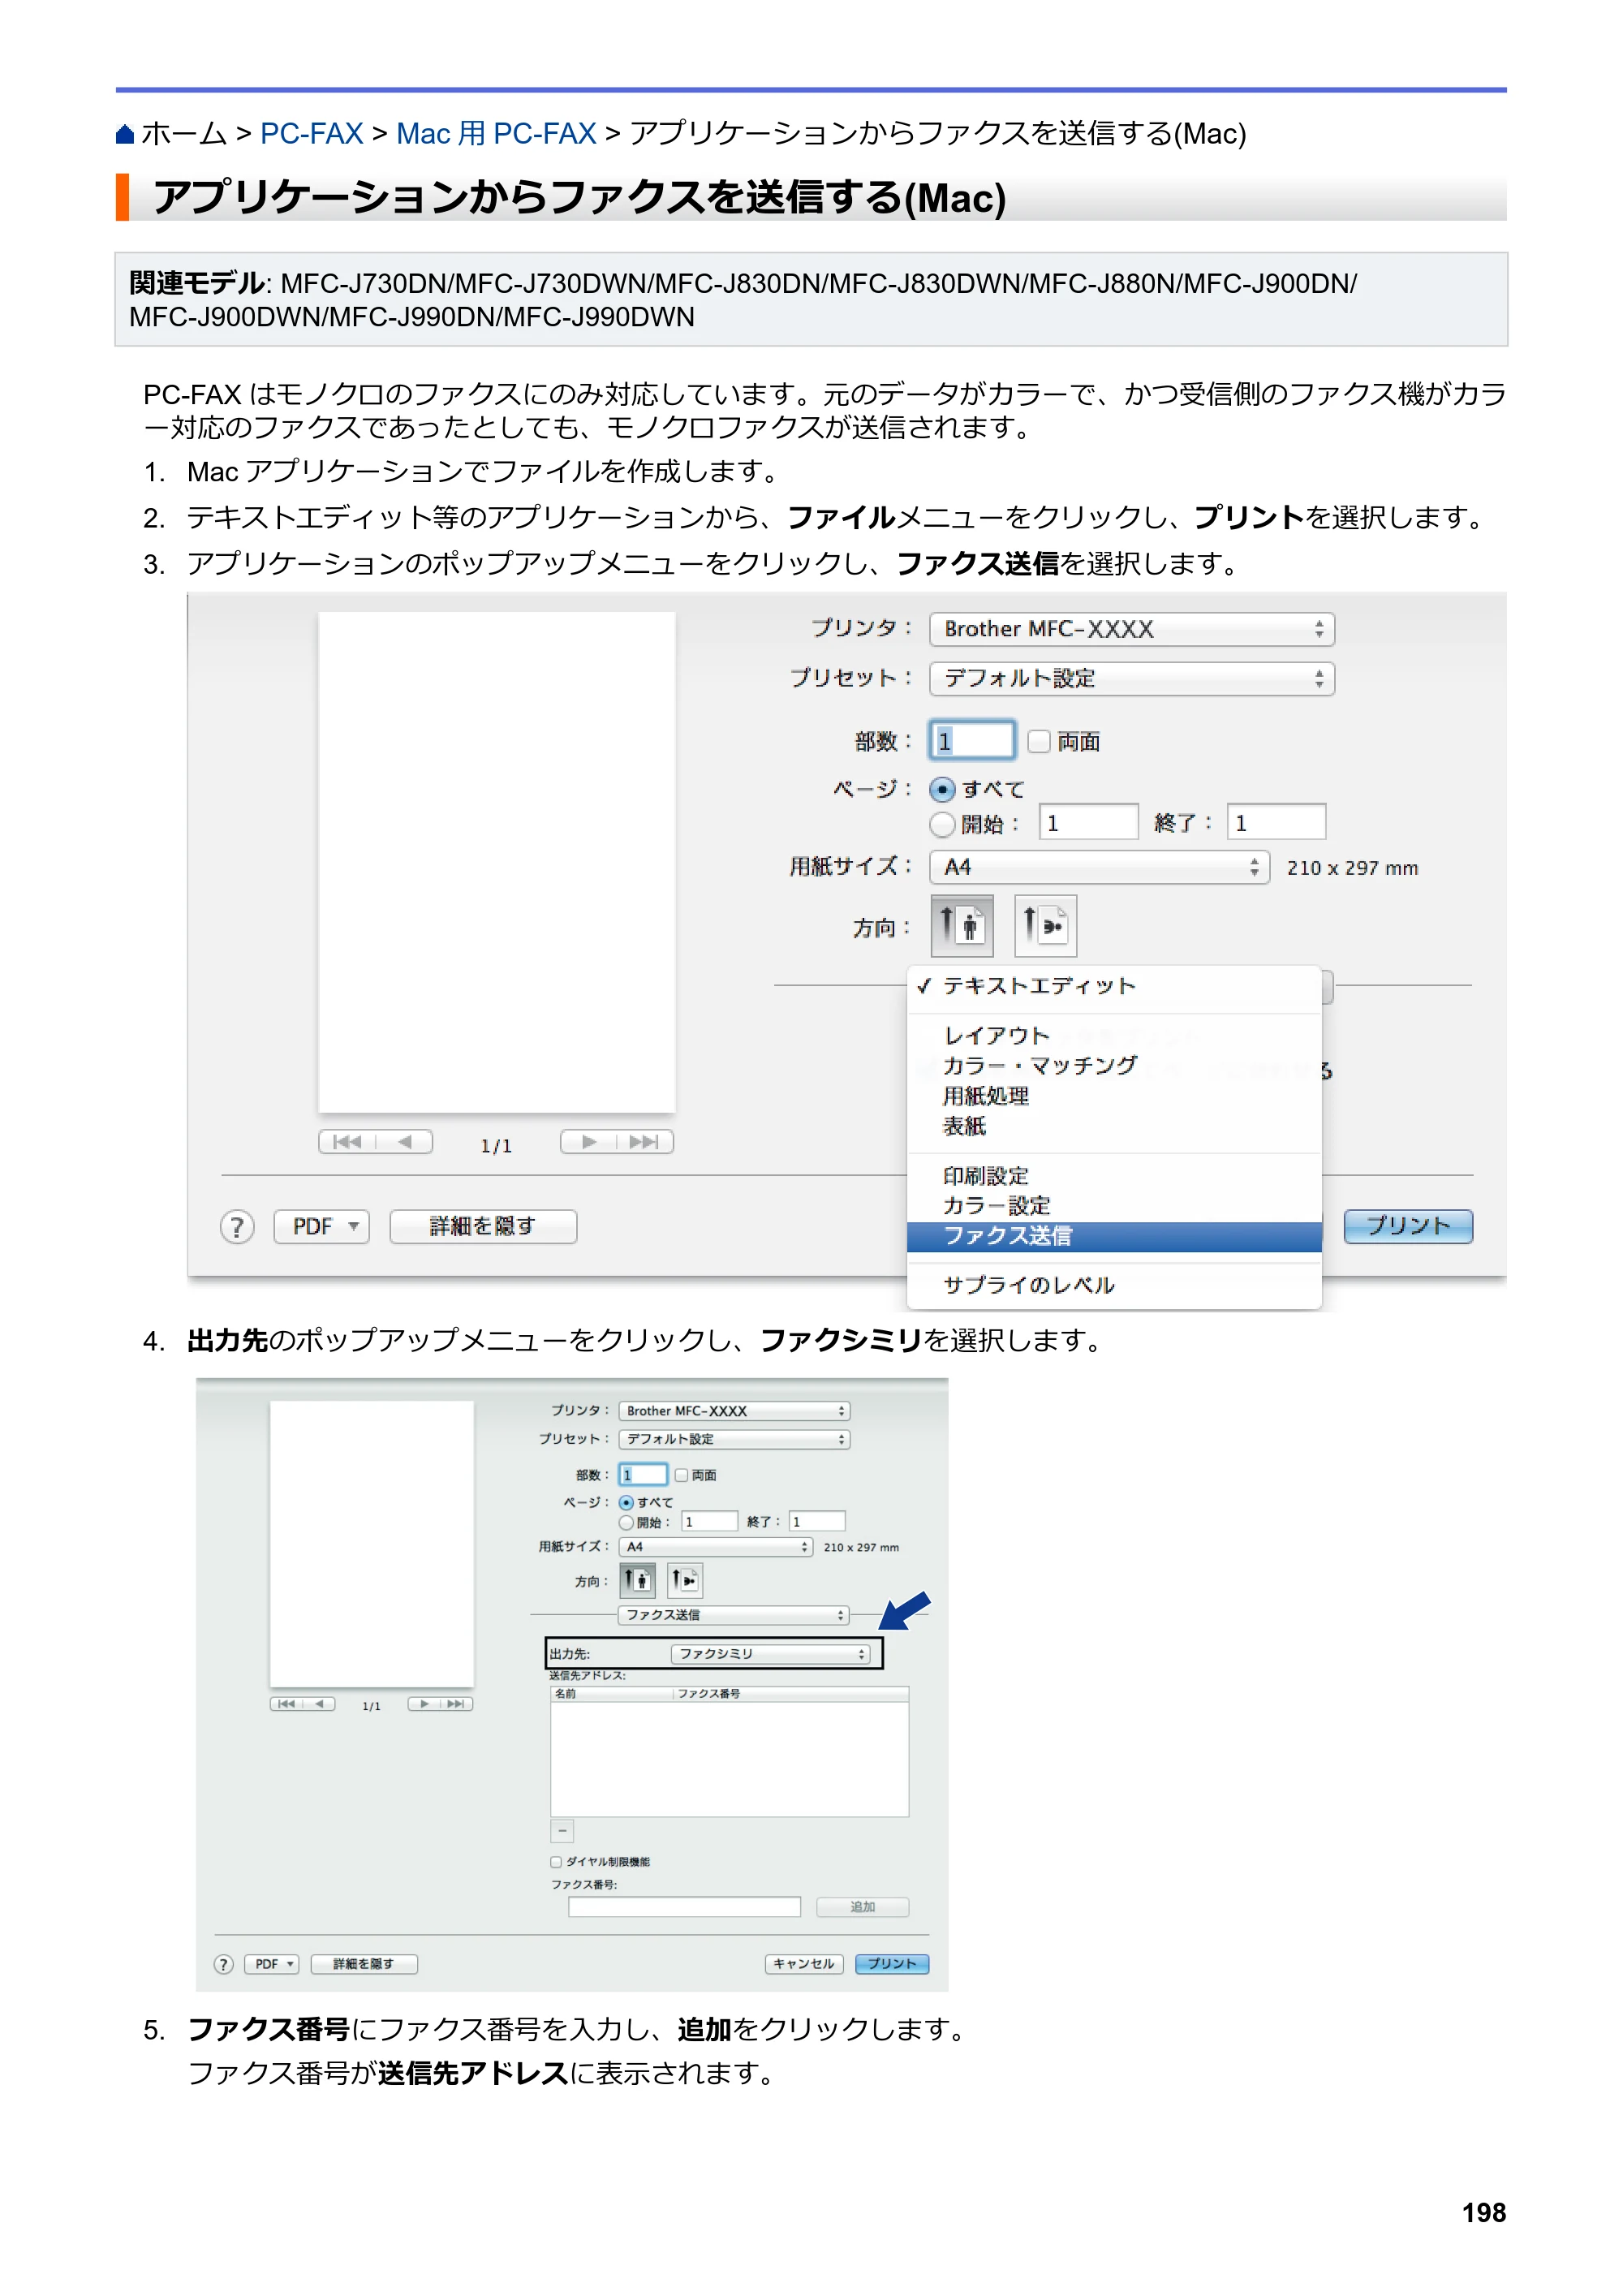This screenshot has height=2296, width=1623.
Task: Choose レイアウト from the popup menu
Action: (x=1114, y=1035)
